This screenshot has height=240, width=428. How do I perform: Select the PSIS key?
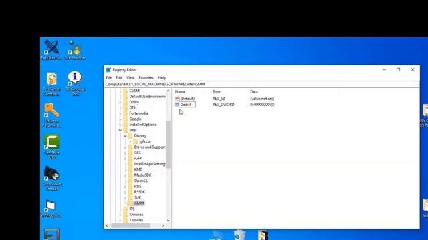pos(138,187)
